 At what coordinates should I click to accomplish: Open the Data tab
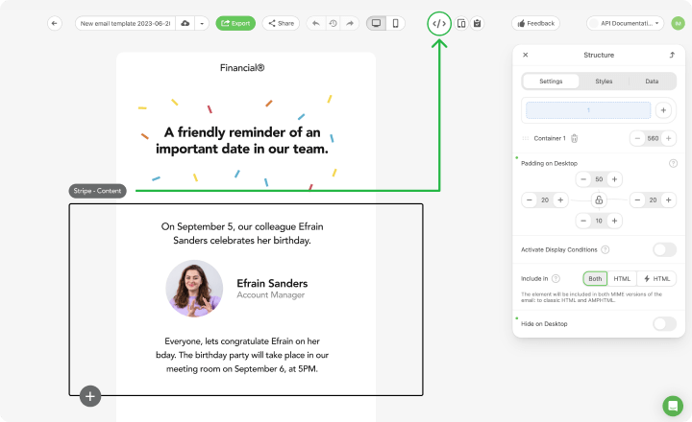click(652, 82)
